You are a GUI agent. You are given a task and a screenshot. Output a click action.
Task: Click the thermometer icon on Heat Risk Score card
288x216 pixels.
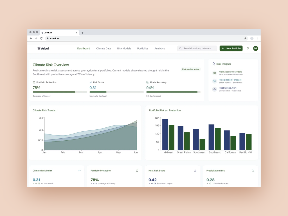[x=195, y=171]
